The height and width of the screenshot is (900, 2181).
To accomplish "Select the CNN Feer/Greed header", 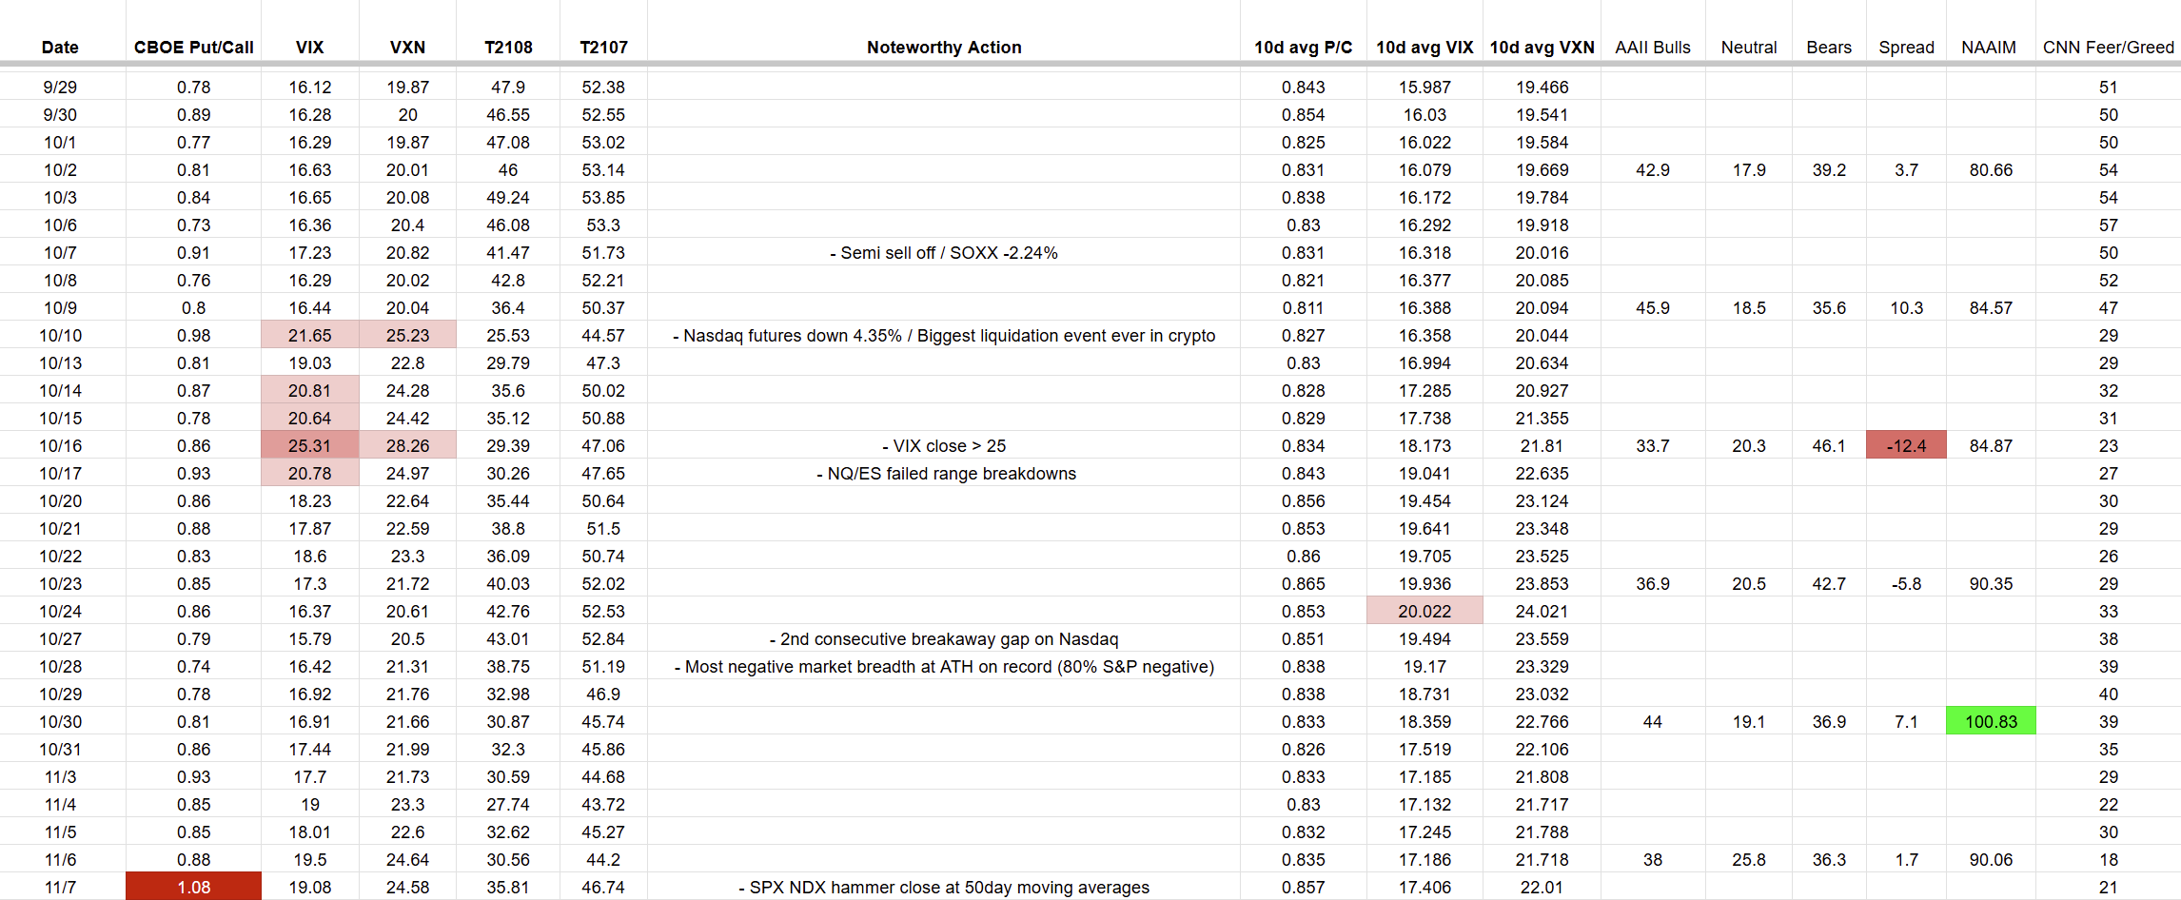I will [x=2109, y=48].
